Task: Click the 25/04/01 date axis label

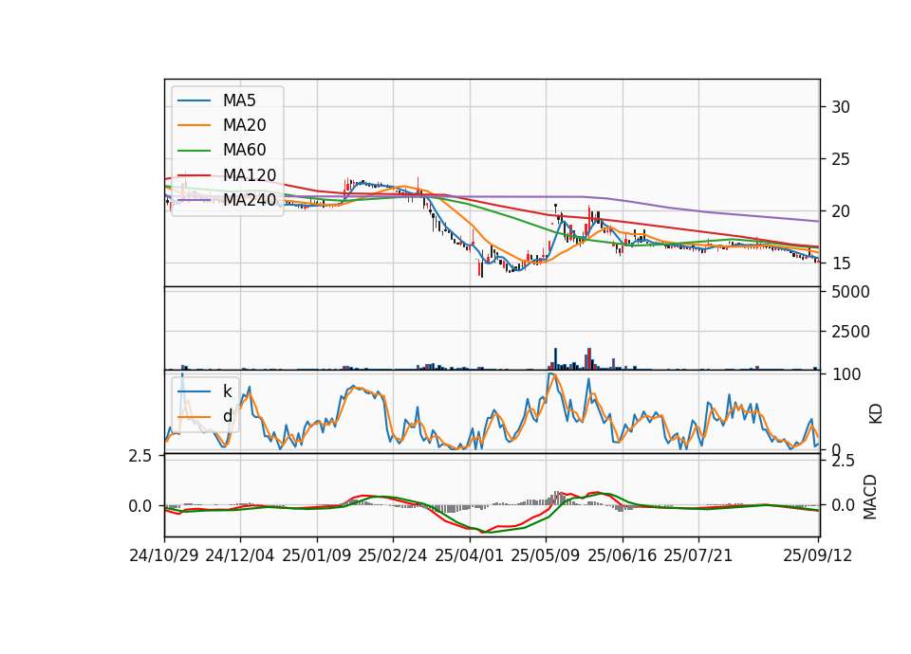Action: (470, 555)
